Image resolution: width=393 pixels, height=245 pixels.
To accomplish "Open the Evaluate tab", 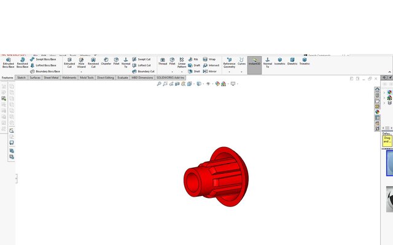I will tap(123, 78).
